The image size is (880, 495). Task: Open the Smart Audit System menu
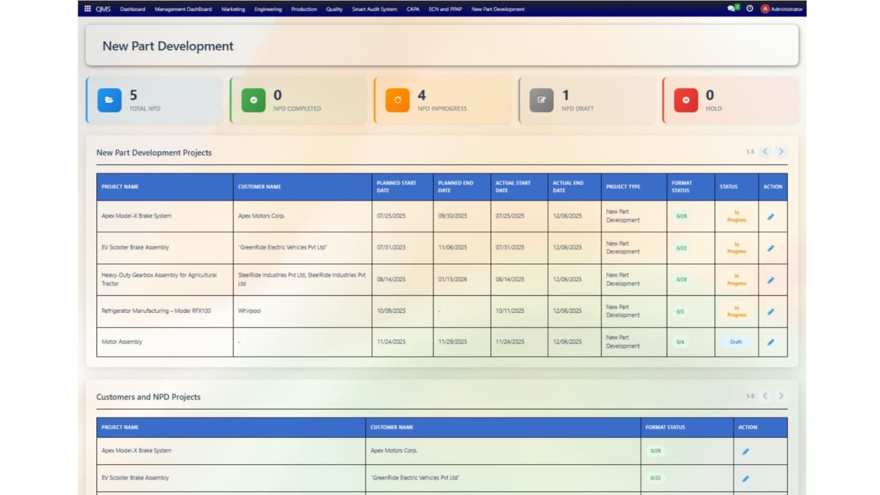coord(374,9)
